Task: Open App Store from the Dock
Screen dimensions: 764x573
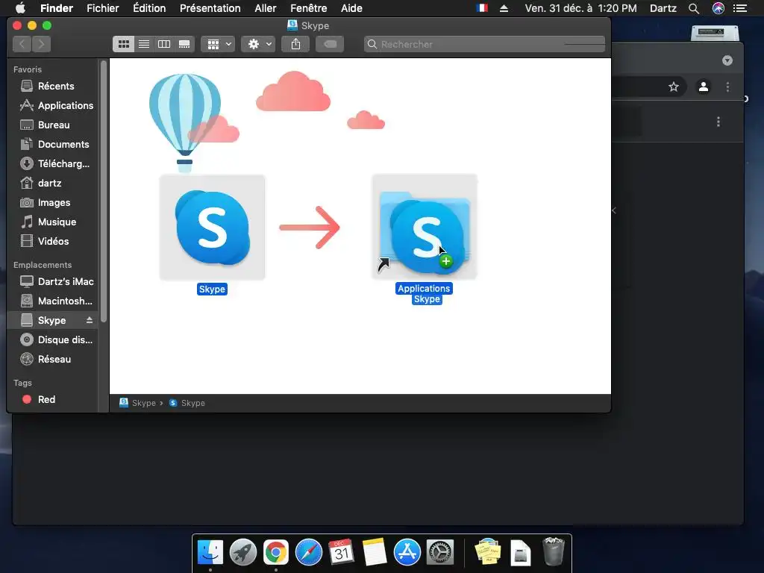Action: coord(407,553)
